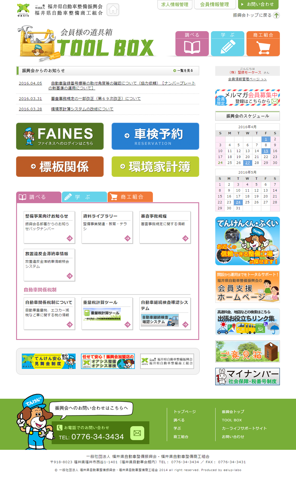This screenshot has width=296, height=478.
Task: Switch to the 商工組合 tab
Action: (x=130, y=197)
